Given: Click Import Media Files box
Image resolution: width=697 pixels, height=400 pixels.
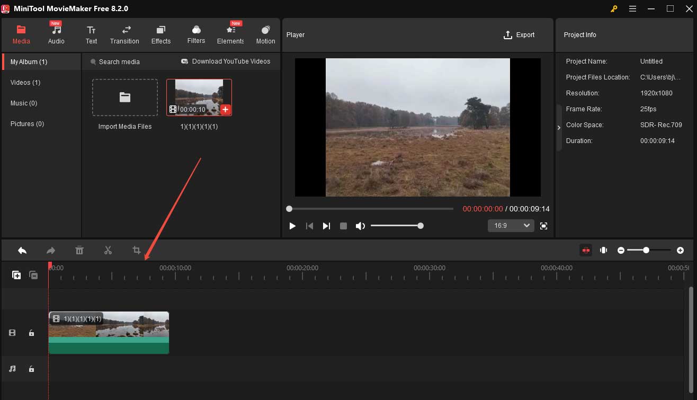Looking at the screenshot, I should pos(125,97).
